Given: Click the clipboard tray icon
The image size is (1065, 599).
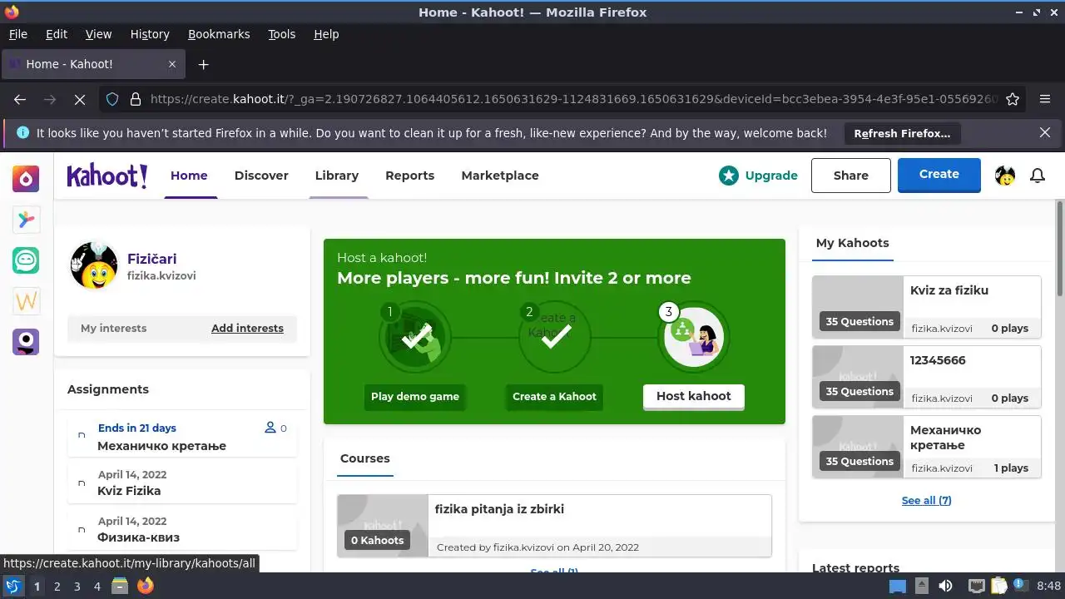Looking at the screenshot, I should click(x=999, y=587).
